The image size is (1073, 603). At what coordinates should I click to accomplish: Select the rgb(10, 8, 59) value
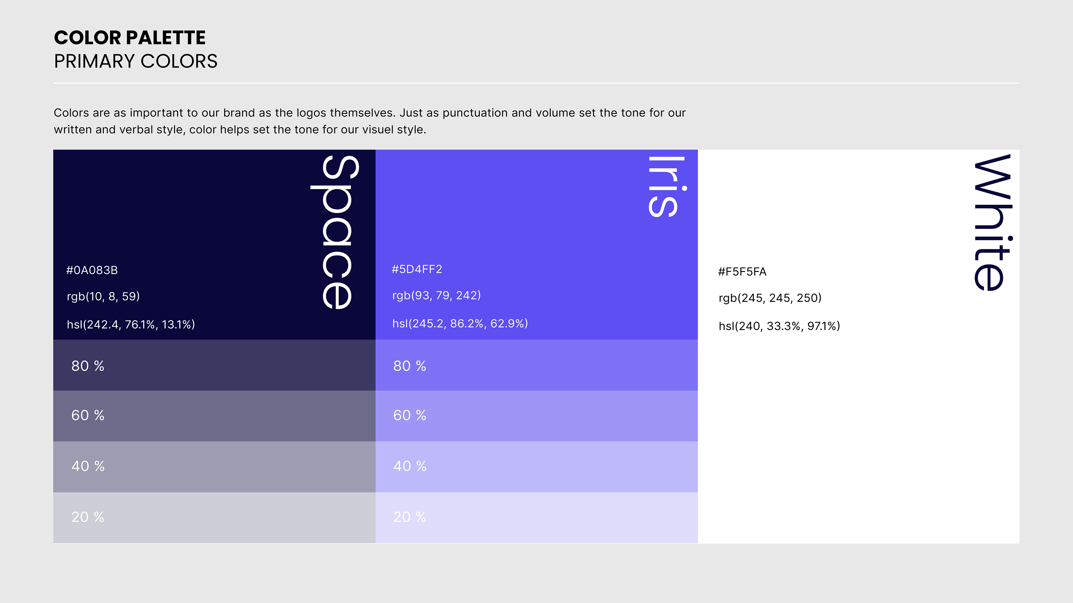[x=103, y=296]
